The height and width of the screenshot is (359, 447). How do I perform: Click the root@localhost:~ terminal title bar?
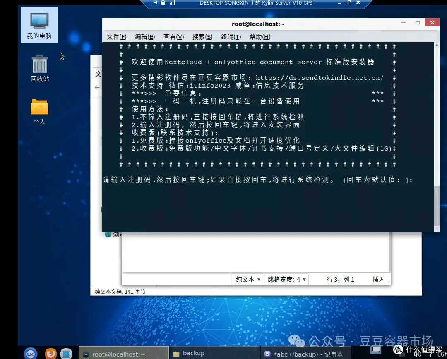click(258, 24)
